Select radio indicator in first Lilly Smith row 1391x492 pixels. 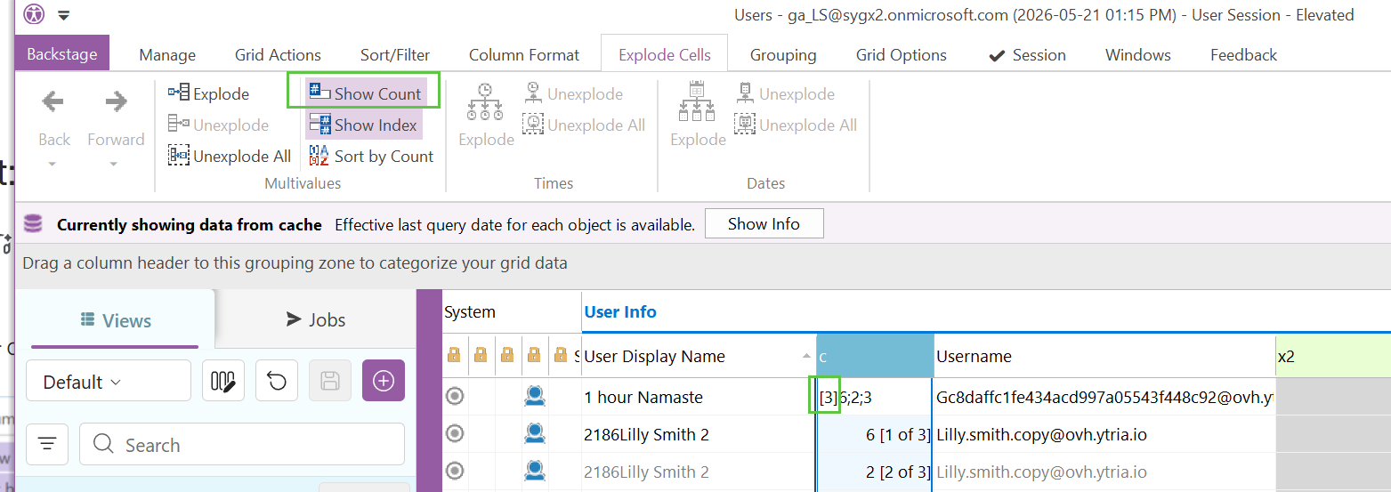click(x=455, y=434)
